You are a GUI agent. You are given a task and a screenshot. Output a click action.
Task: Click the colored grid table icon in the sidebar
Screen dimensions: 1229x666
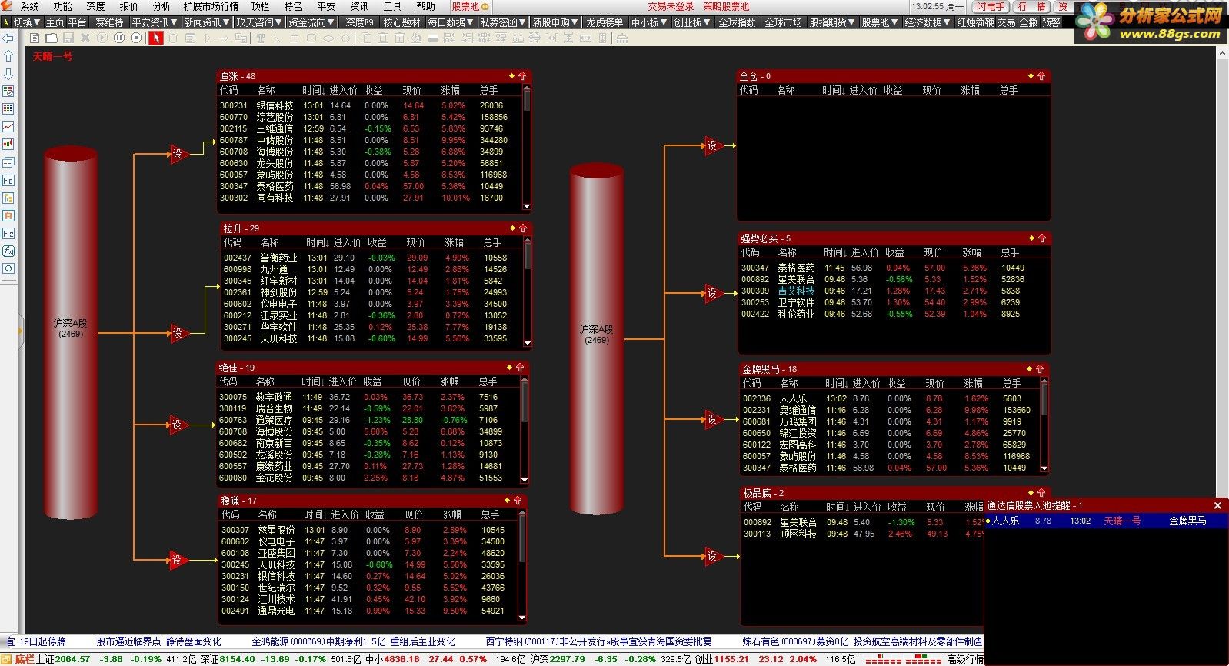(8, 108)
